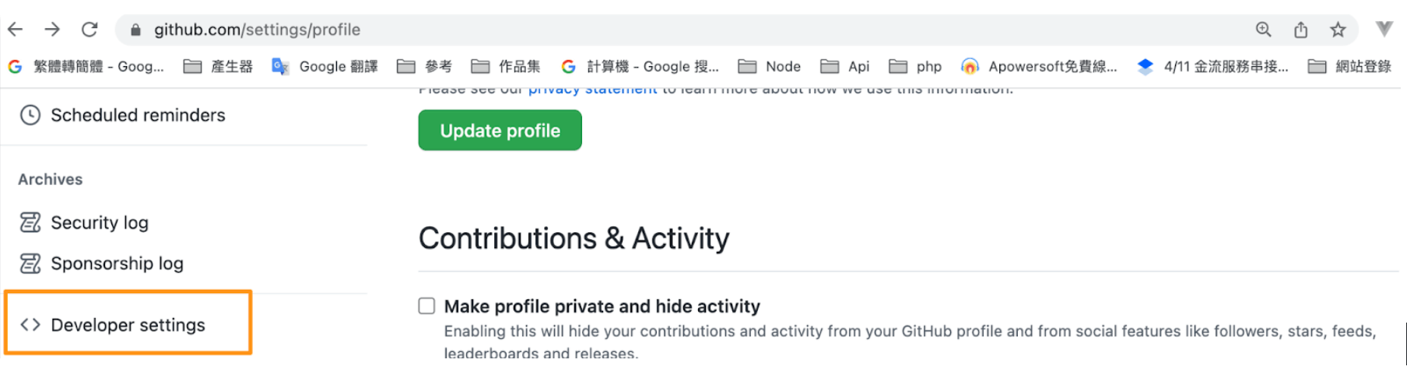Viewport: 1407px width, 370px height.
Task: Open the privacy statement link
Action: coord(592,90)
